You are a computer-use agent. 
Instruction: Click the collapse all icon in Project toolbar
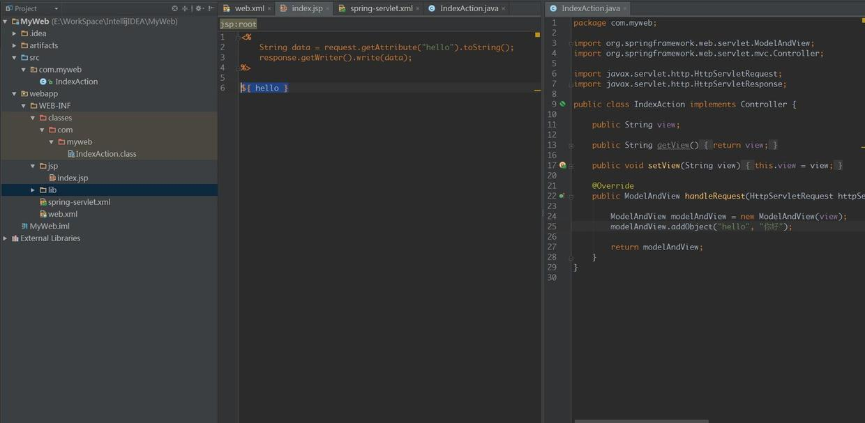coord(185,8)
